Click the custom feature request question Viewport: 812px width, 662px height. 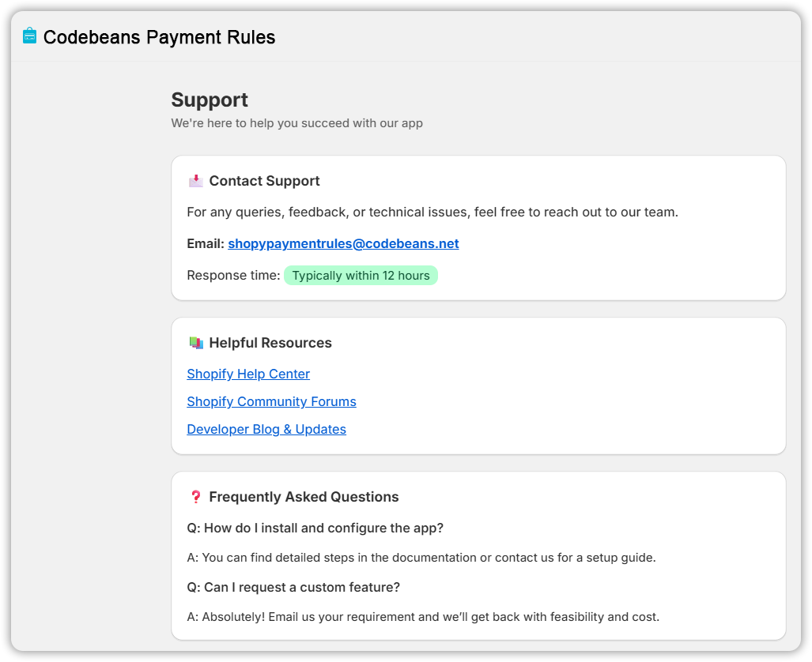click(293, 588)
